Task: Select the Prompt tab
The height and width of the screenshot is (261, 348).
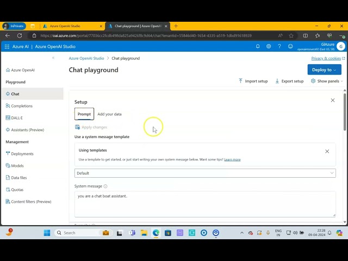Action: (84, 114)
